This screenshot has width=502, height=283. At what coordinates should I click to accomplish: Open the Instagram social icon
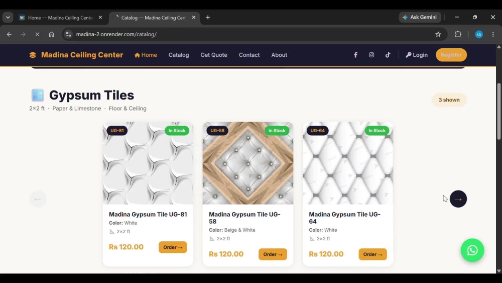pos(371,55)
